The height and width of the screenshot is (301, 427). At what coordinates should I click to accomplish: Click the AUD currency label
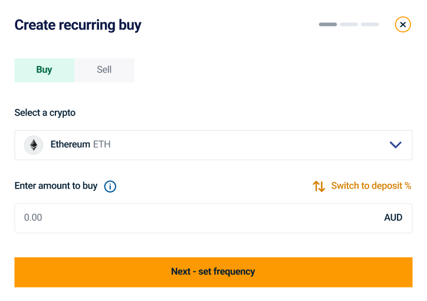point(393,218)
